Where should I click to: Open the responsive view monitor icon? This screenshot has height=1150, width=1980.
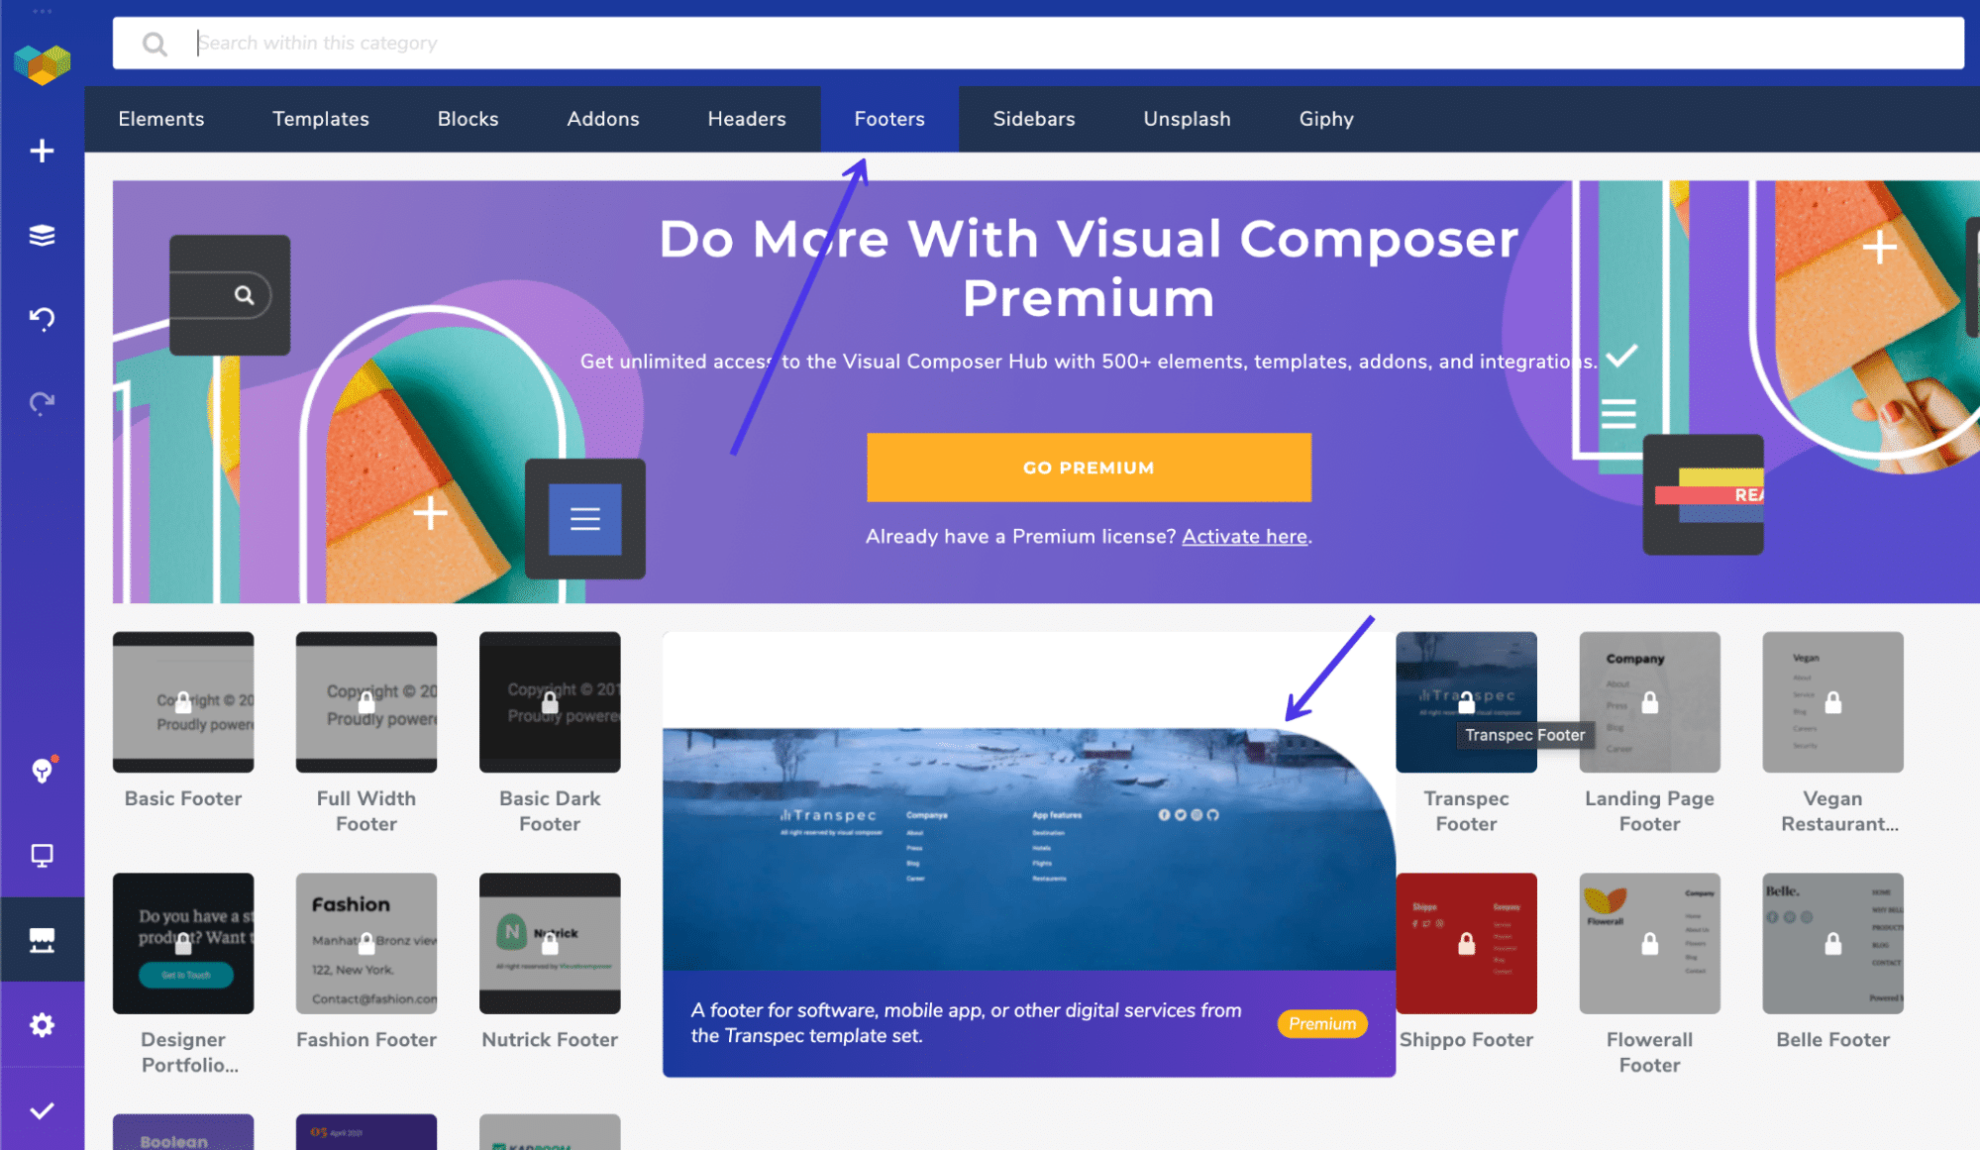tap(42, 855)
